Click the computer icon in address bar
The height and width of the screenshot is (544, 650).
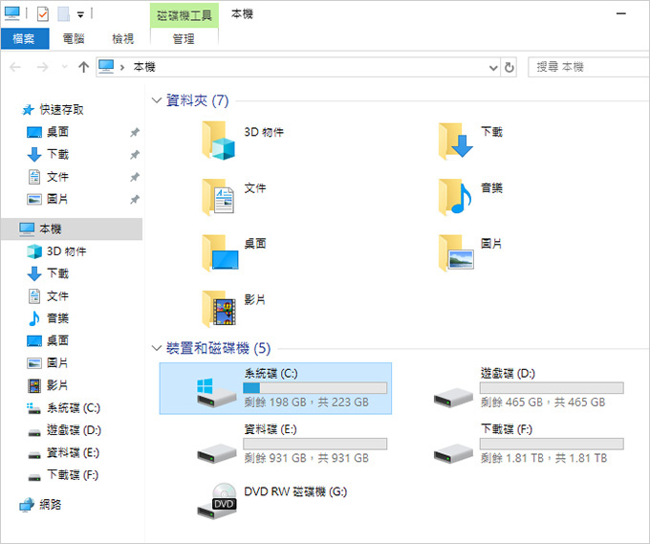tap(106, 66)
